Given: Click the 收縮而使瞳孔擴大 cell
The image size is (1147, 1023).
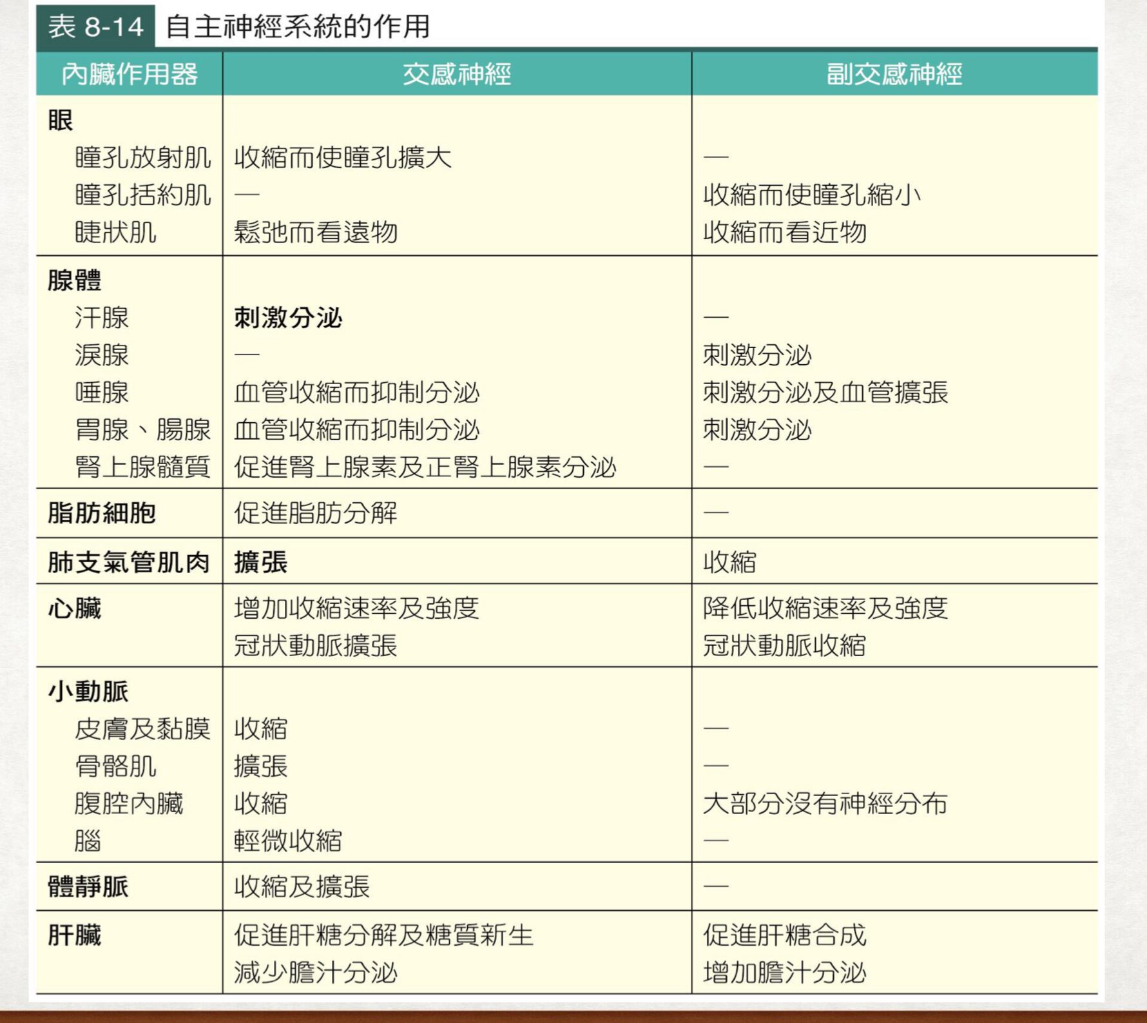Looking at the screenshot, I should point(343,158).
